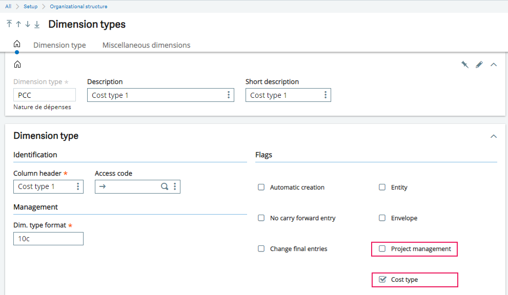Click Access code search magnifier icon
Image resolution: width=508 pixels, height=295 pixels.
pos(165,186)
